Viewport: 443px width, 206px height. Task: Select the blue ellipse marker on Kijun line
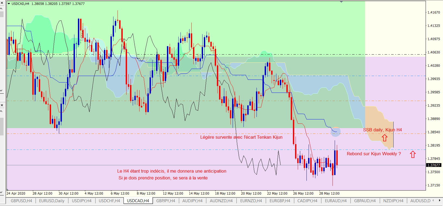tap(336, 132)
